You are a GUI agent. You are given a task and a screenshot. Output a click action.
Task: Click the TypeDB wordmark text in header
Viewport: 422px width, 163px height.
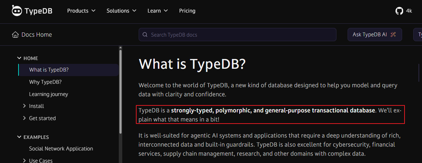(38, 11)
